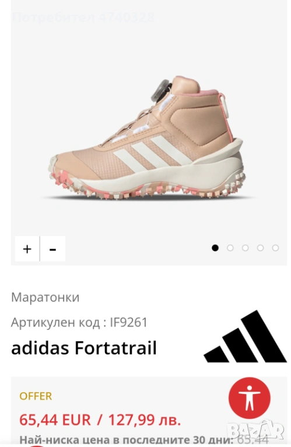Zoom in with the plus button
The height and width of the screenshot is (447, 291).
tap(27, 249)
